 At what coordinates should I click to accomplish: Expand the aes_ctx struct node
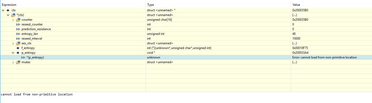click(13, 43)
